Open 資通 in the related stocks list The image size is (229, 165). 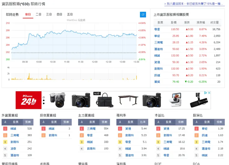pyautogui.click(x=157, y=62)
